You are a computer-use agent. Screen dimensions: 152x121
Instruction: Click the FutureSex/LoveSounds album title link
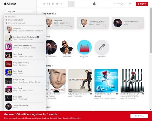(x=77, y=94)
